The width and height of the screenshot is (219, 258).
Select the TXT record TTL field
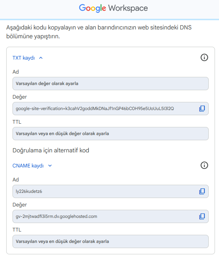(x=111, y=134)
